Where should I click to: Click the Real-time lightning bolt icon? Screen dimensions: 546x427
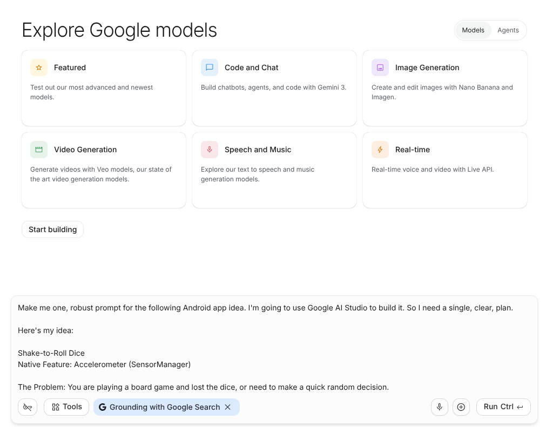point(380,150)
